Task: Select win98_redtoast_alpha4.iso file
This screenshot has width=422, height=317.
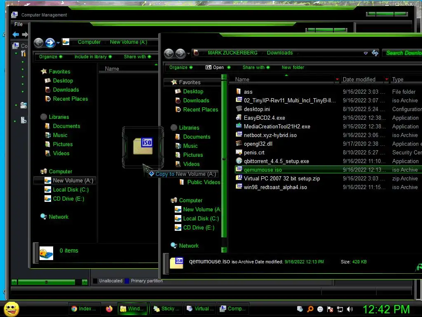Action: 275,187
